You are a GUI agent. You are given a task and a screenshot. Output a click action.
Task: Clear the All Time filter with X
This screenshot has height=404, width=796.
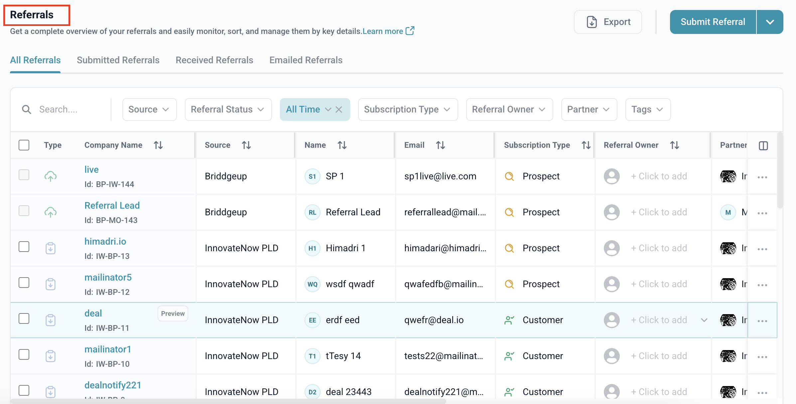pyautogui.click(x=339, y=109)
